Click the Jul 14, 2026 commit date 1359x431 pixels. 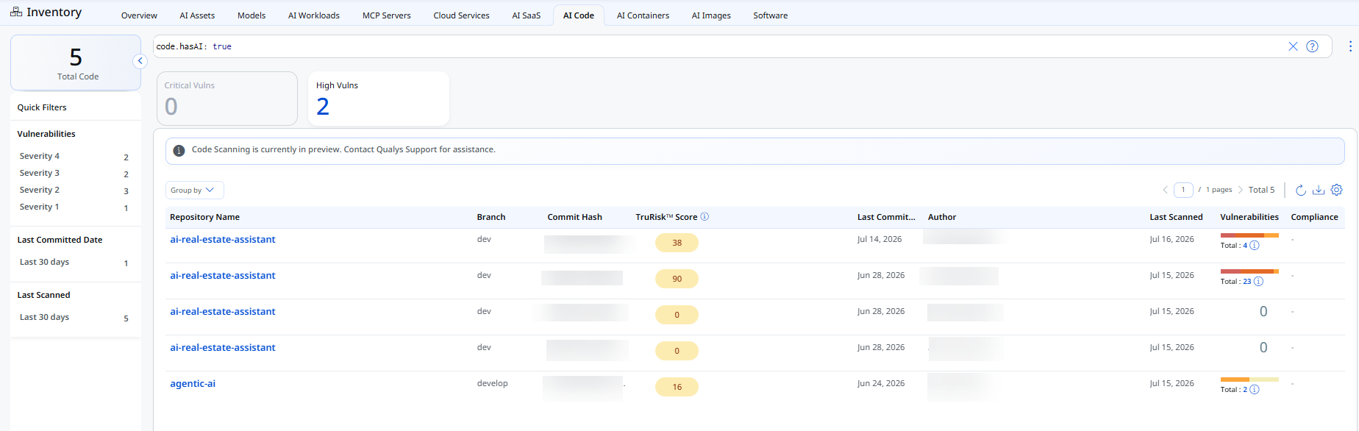tap(879, 239)
